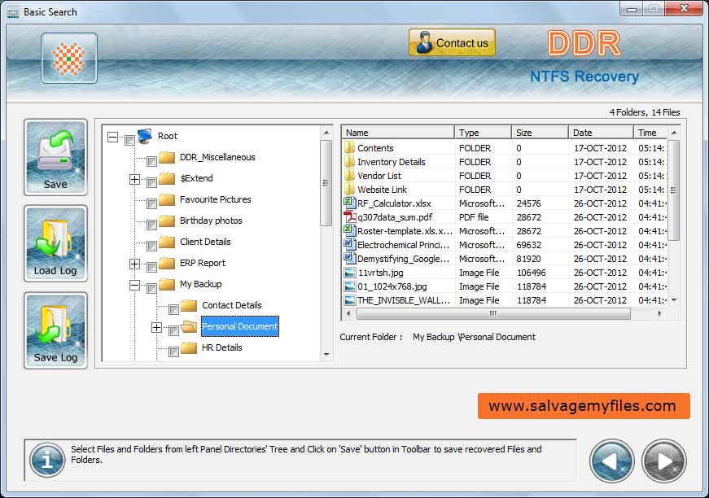Sort by the Size column header
The height and width of the screenshot is (498, 709).
(540, 133)
